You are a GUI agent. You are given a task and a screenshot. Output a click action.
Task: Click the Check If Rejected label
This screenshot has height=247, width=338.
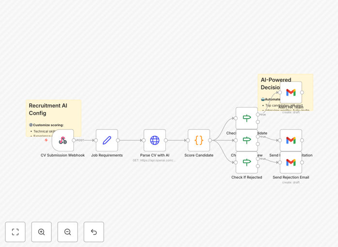tap(247, 177)
